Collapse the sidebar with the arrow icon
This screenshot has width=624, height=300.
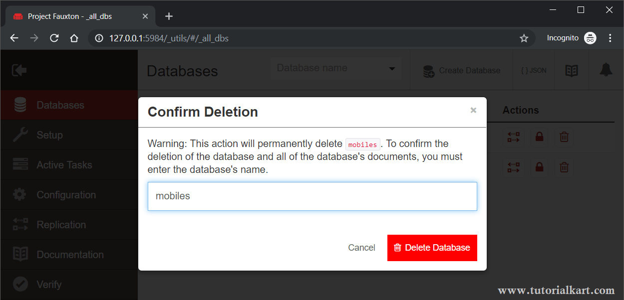pos(20,70)
